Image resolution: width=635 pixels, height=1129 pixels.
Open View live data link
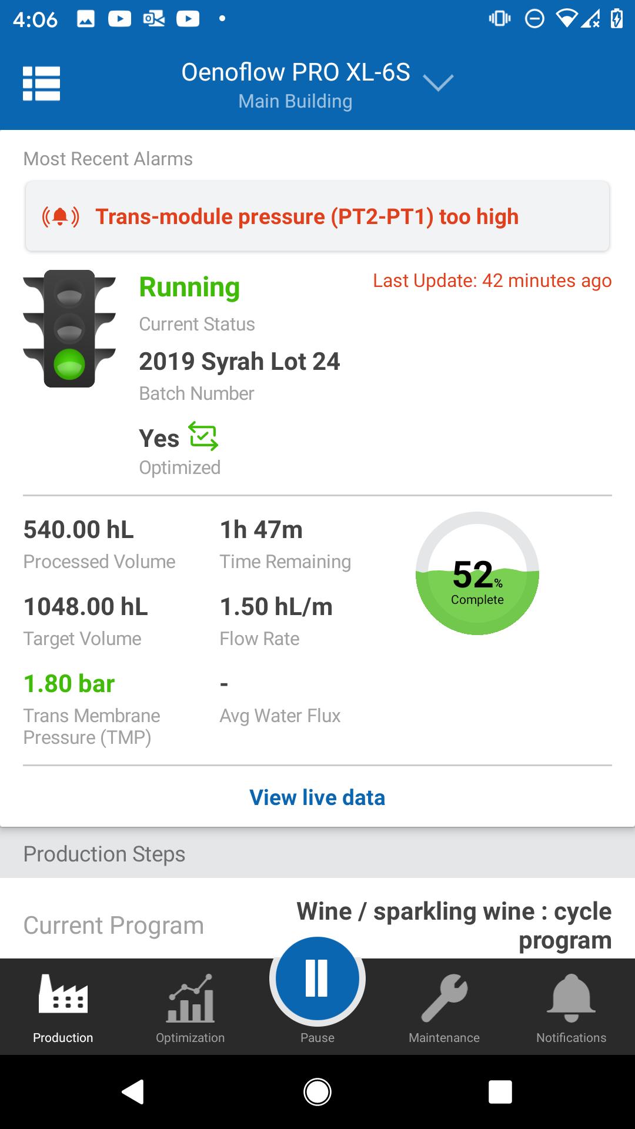coord(317,797)
